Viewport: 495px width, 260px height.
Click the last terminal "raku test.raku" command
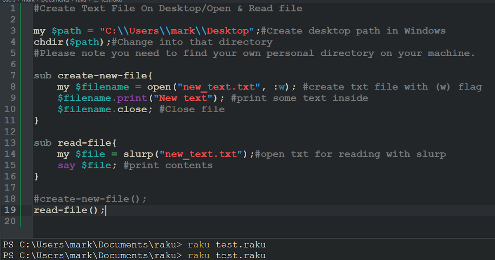tap(227, 256)
